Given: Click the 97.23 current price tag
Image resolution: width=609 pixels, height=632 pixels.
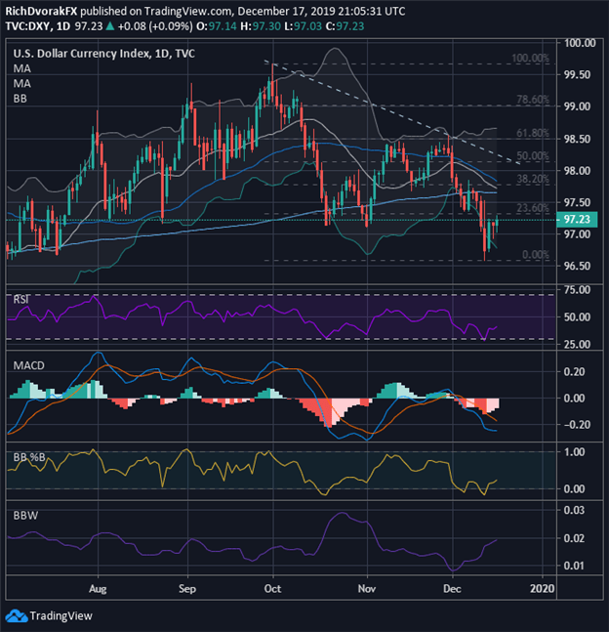Looking at the screenshot, I should pyautogui.click(x=577, y=219).
